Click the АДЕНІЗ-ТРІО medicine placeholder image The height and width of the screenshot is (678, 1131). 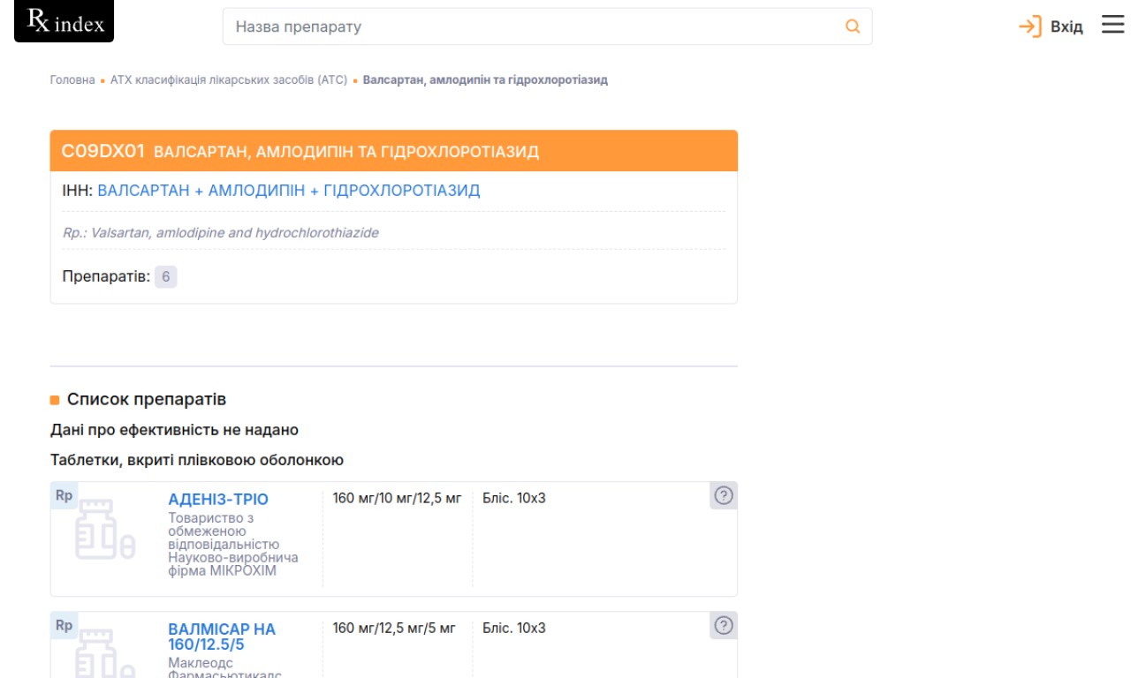tap(105, 531)
